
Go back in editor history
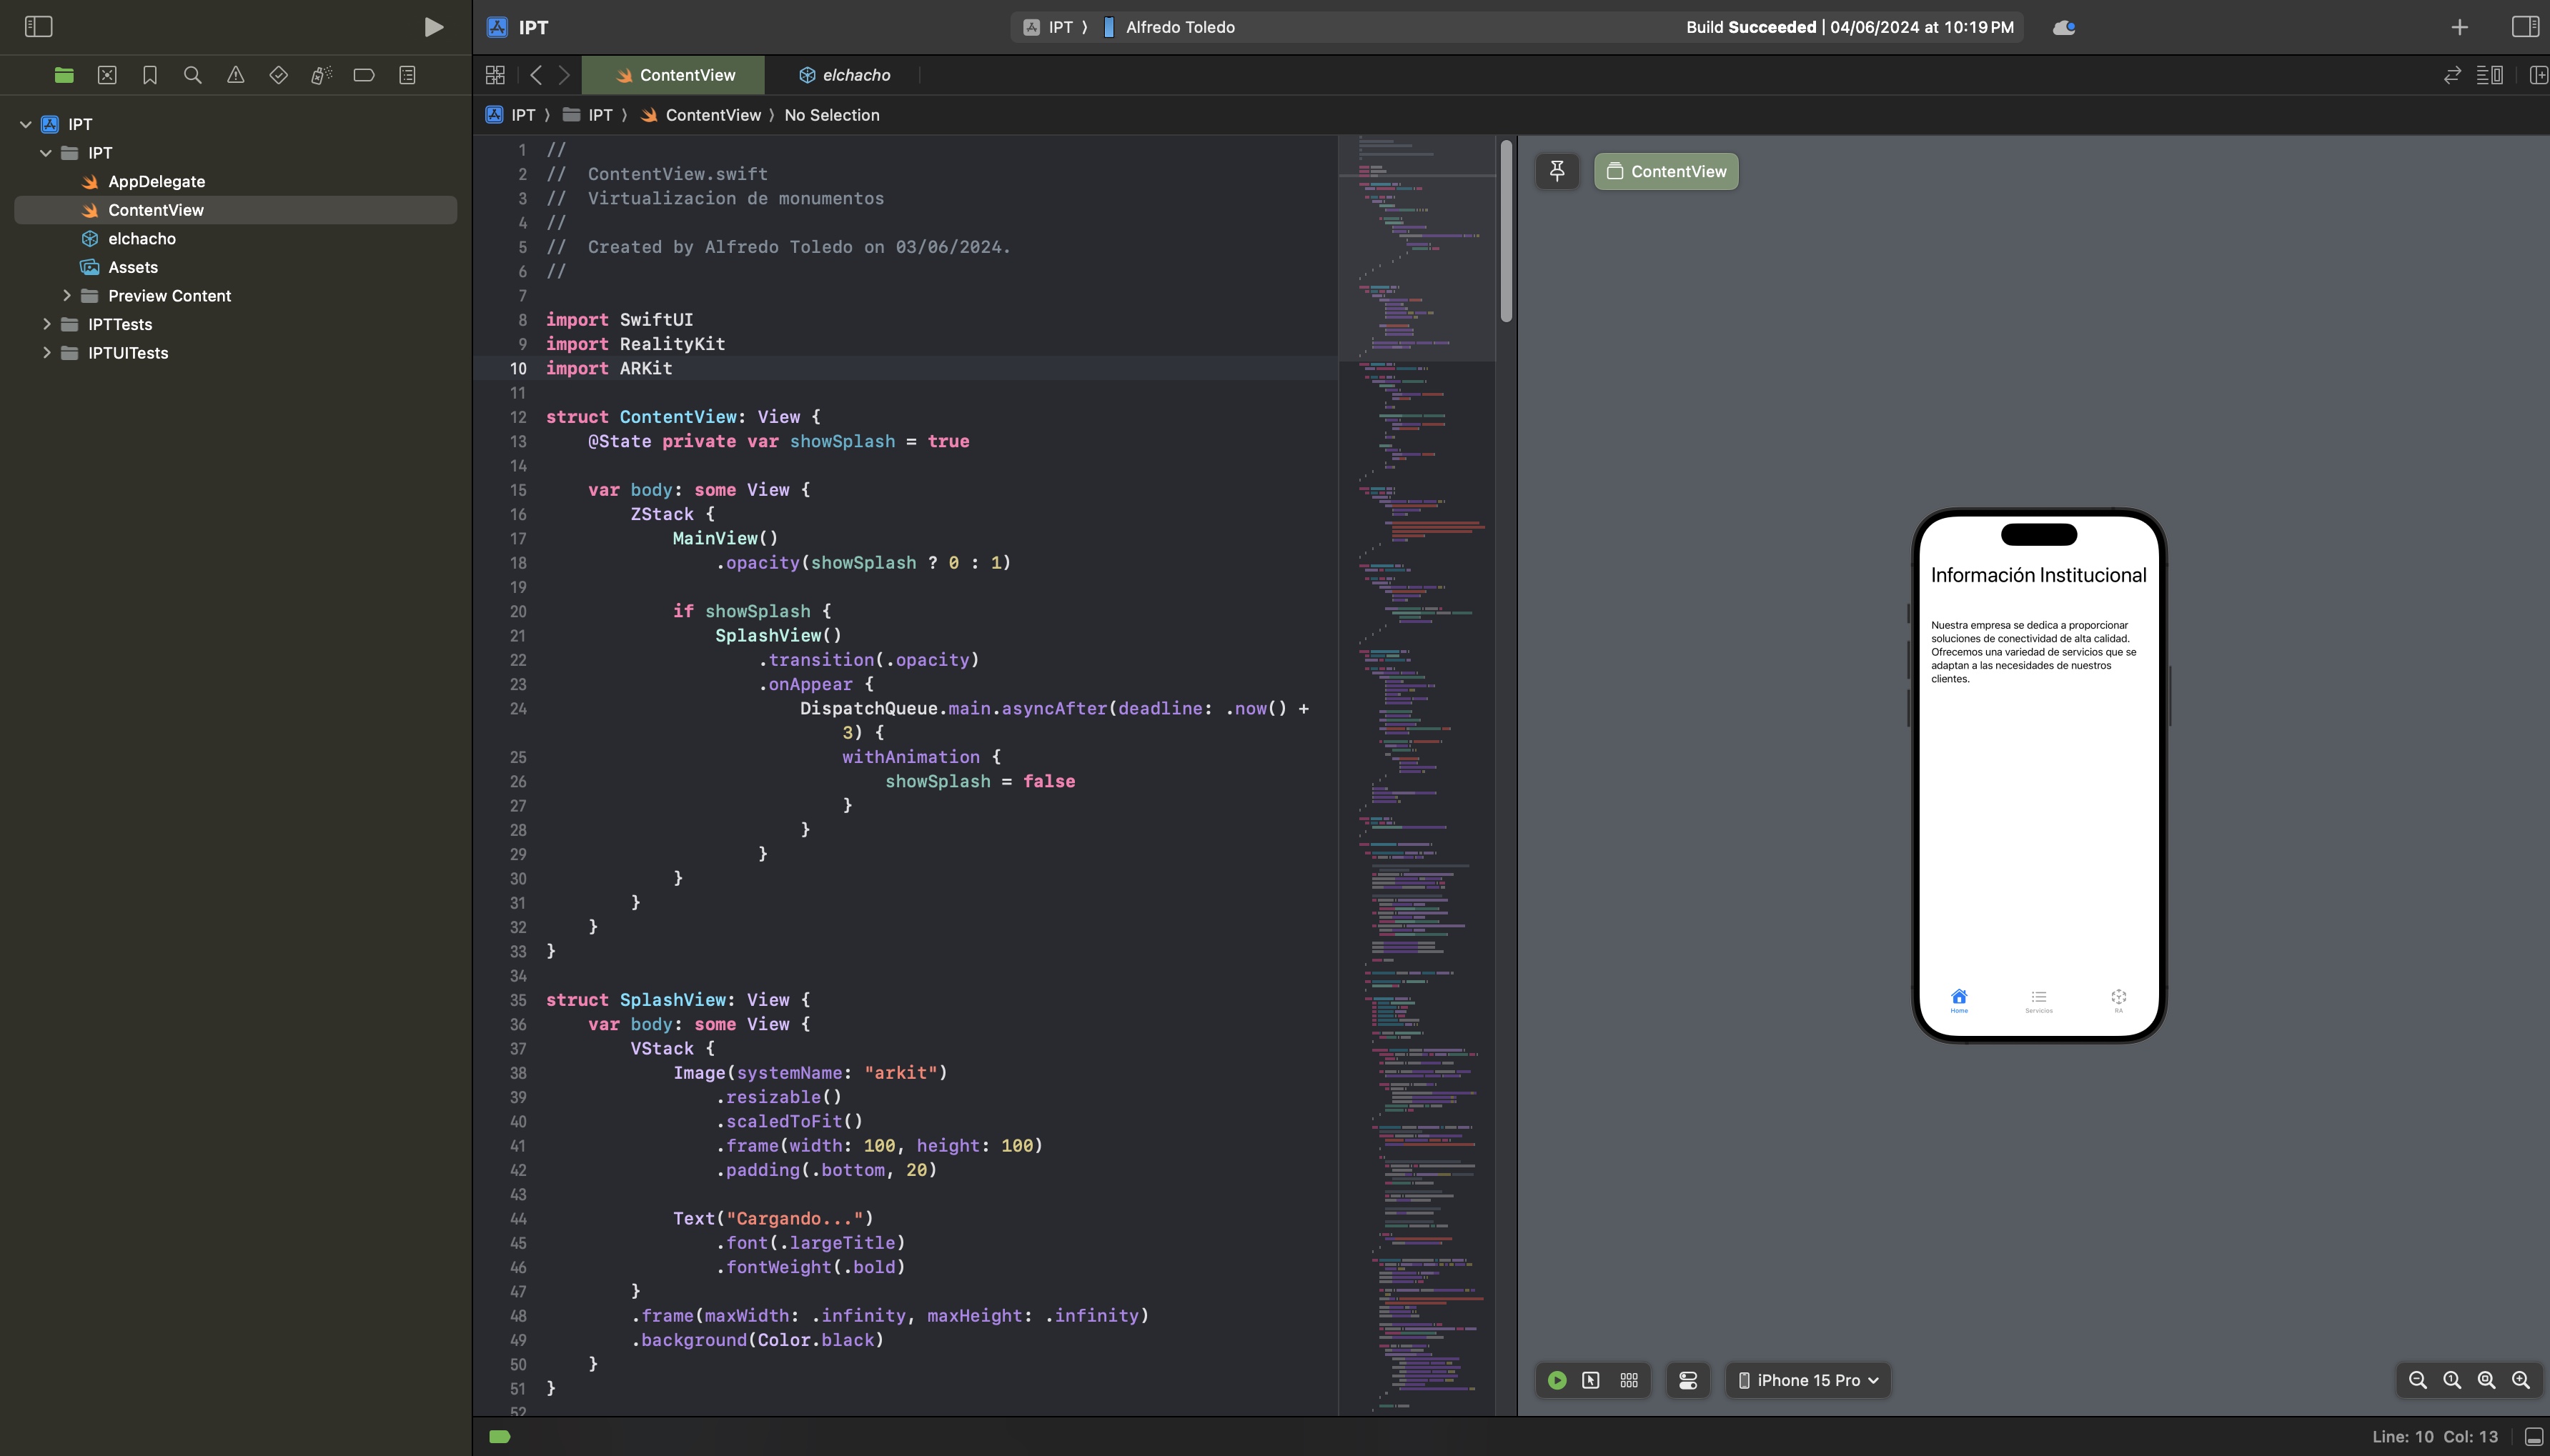[536, 75]
